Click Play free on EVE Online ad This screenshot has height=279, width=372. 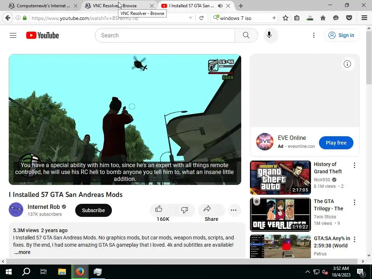(x=336, y=142)
